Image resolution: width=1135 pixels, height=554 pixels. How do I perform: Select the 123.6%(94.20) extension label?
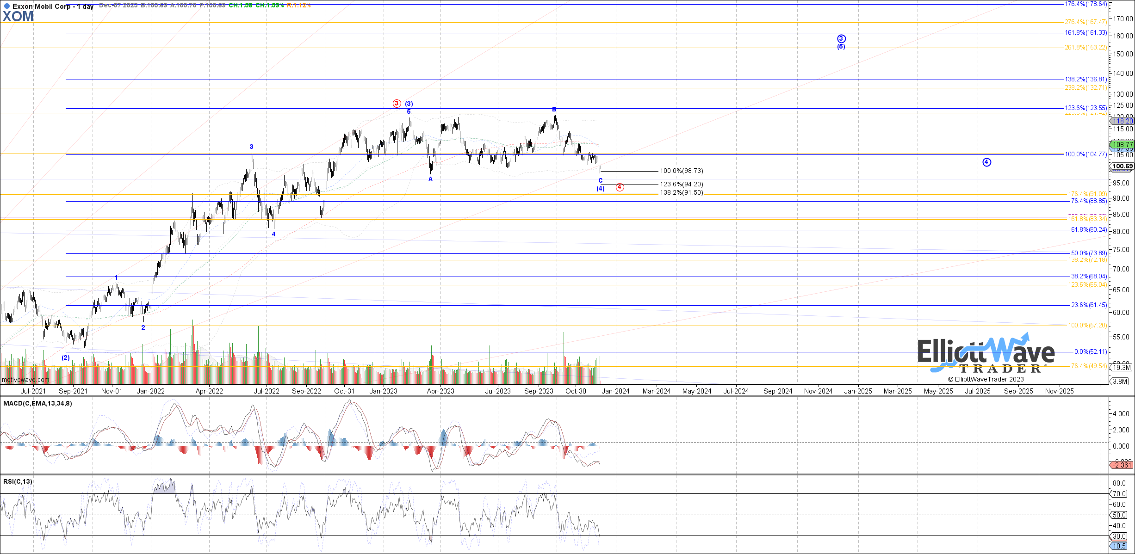coord(682,185)
